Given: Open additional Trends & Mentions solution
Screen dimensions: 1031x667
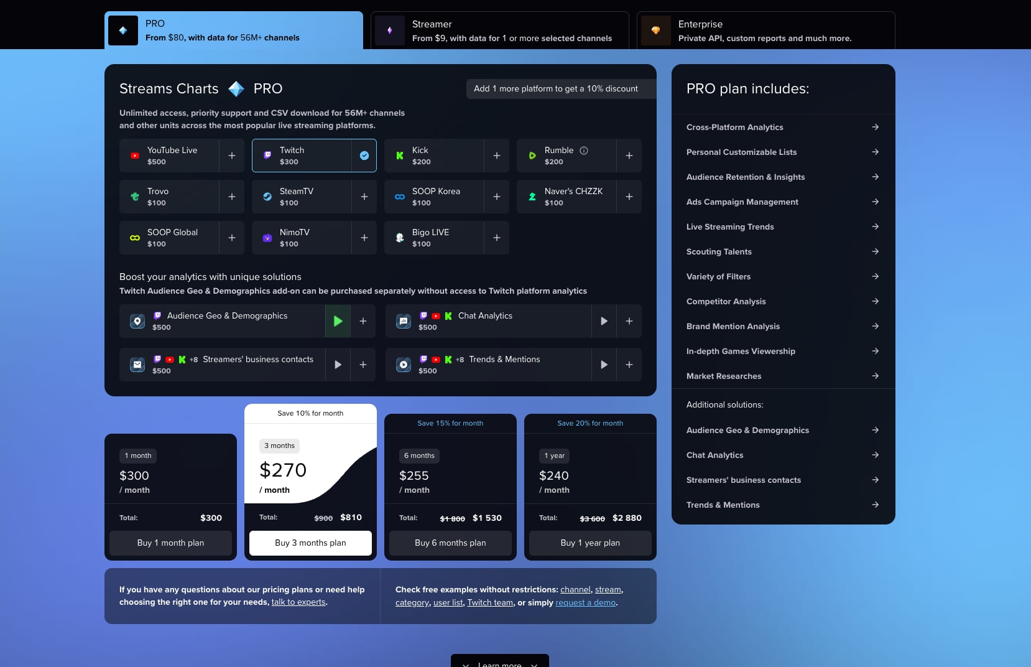Looking at the screenshot, I should [x=783, y=505].
